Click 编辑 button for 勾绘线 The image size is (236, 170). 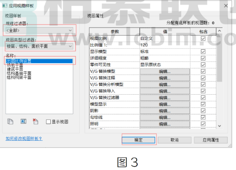[165, 118]
